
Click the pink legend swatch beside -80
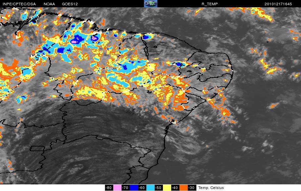coord(117,188)
